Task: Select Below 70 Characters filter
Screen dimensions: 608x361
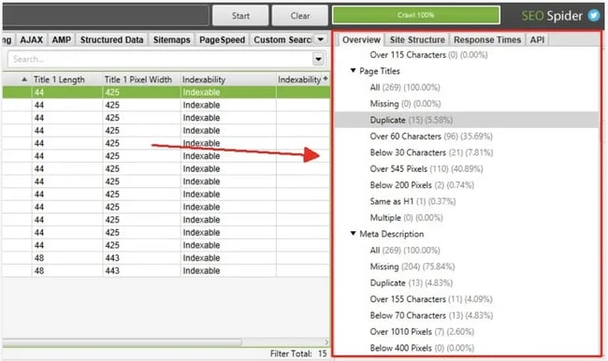Action: click(x=431, y=315)
